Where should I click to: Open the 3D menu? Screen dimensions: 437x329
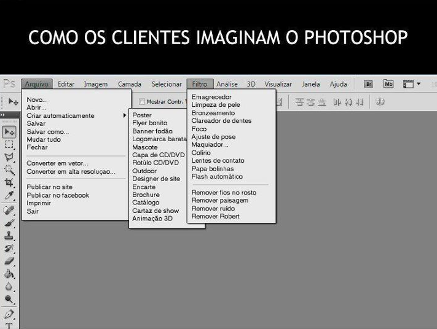tap(251, 84)
